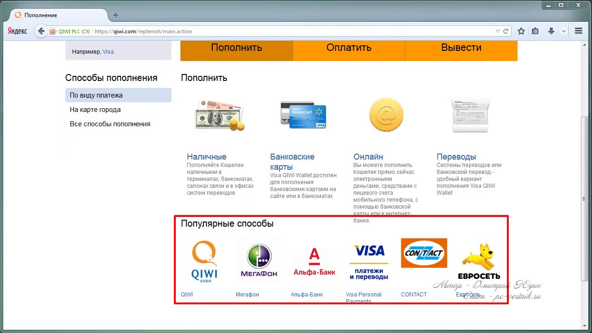Select the QIWI kiwi logo
592x333 pixels.
(204, 261)
